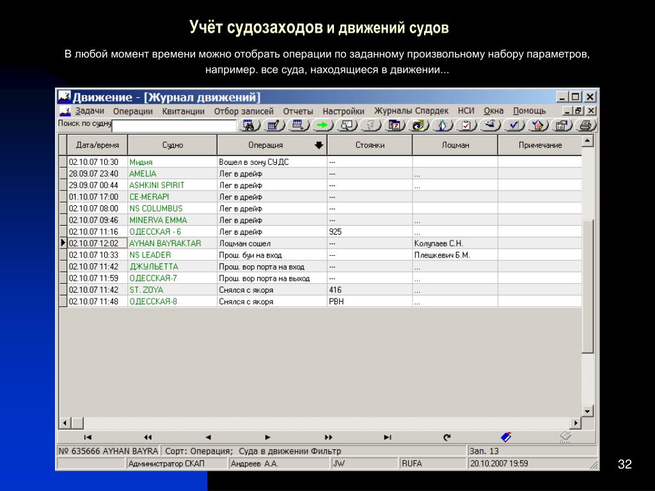This screenshot has height=491, width=655.
Task: Click the filter funnel toolbar icon
Action: click(538, 125)
